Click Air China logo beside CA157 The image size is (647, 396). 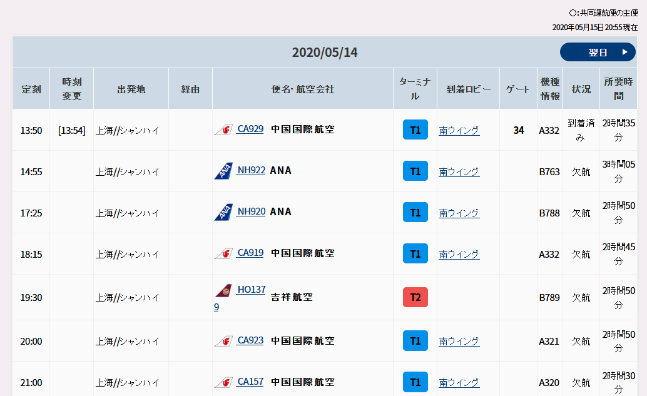(x=223, y=383)
